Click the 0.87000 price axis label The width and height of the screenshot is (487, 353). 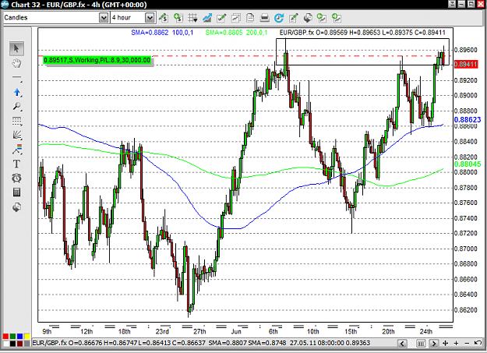(465, 249)
